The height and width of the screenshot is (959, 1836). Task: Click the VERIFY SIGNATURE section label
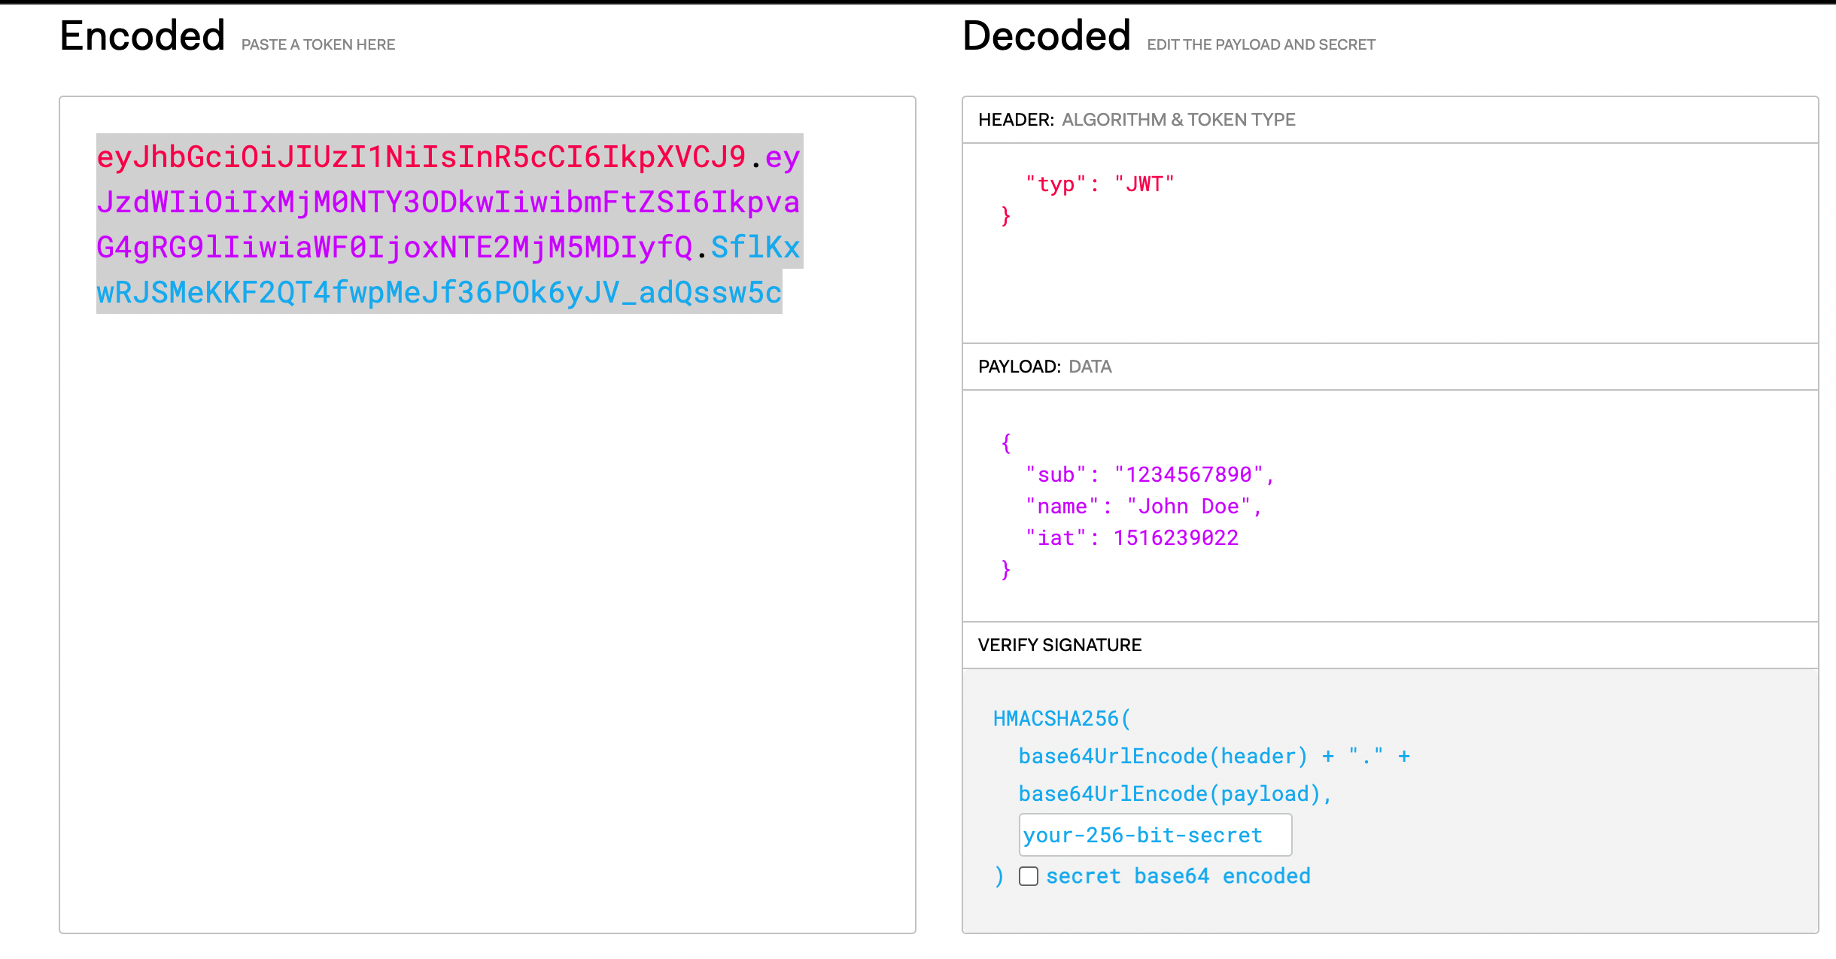point(1059,645)
